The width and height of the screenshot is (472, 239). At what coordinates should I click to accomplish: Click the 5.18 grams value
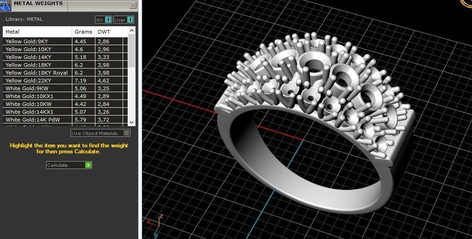[x=80, y=57]
